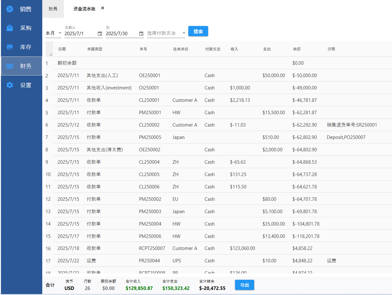Open the start date calendar picker
This screenshot has height=295, width=392.
coord(100,34)
